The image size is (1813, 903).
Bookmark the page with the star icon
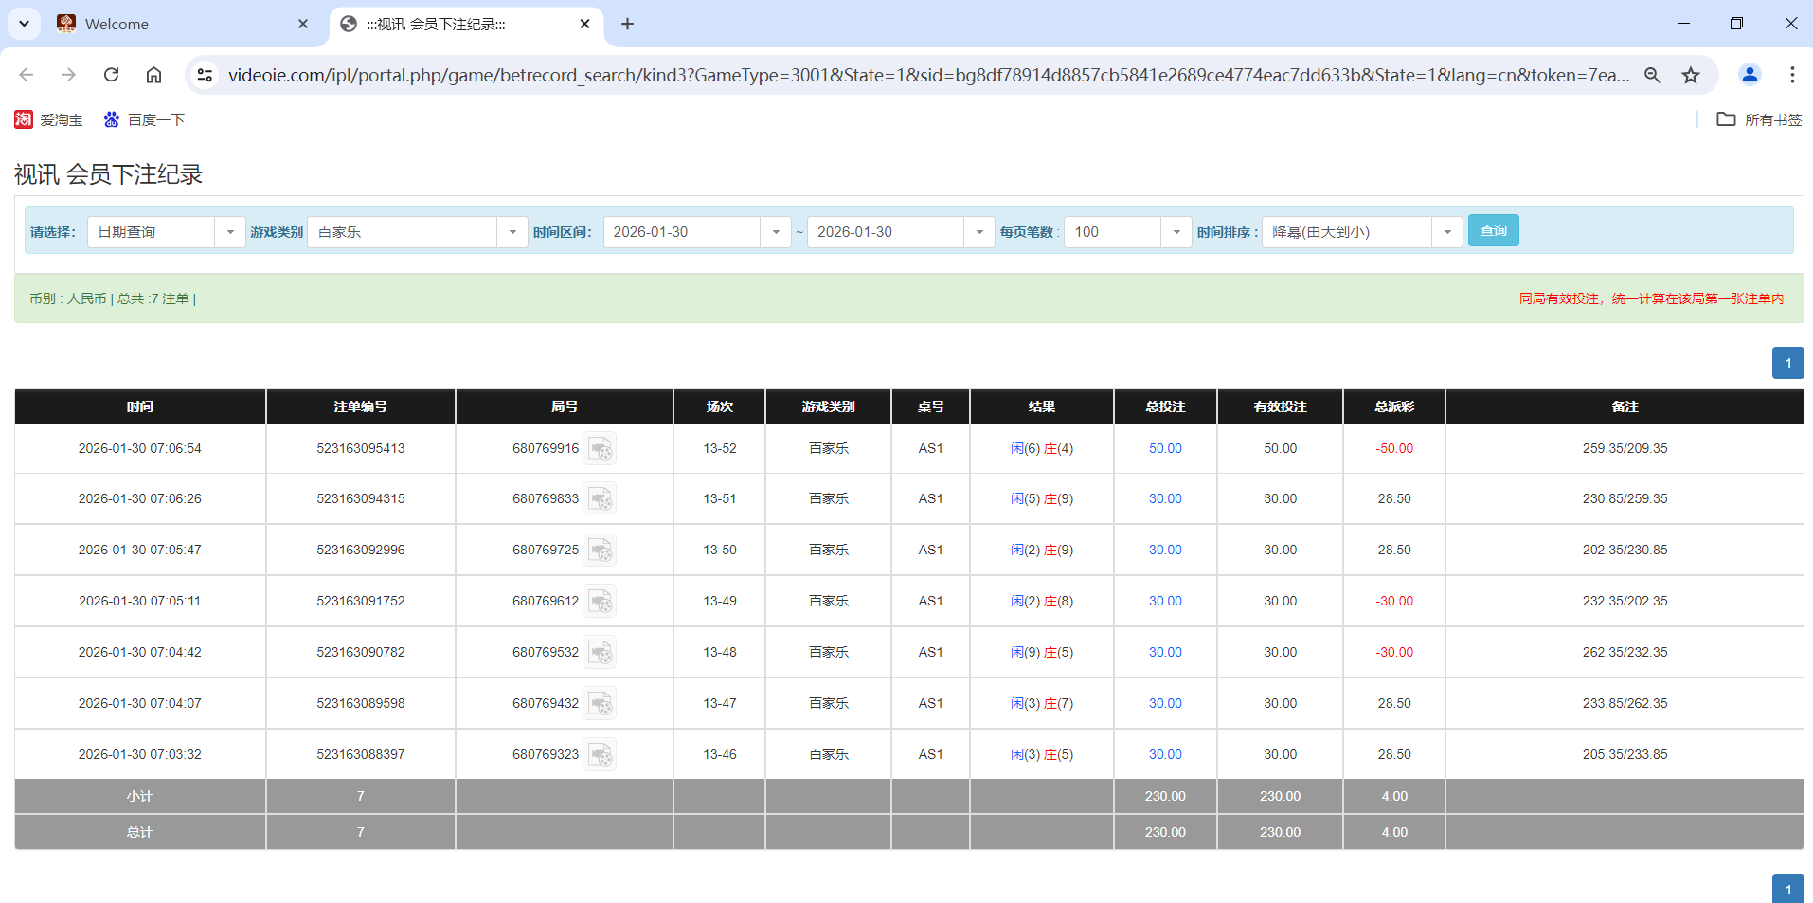tap(1691, 75)
